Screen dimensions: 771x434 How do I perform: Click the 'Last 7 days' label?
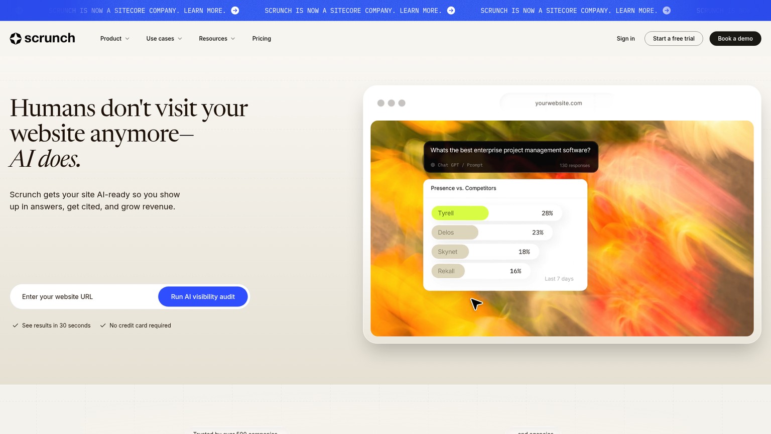tap(559, 279)
